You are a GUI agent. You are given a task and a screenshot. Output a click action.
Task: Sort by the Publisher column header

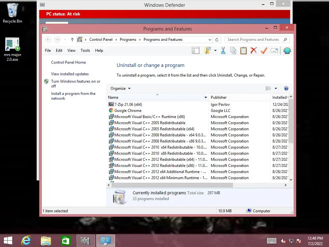pos(239,97)
